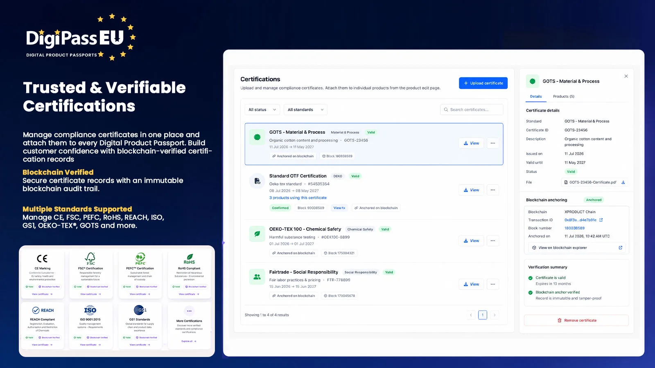Click transaction ID 0x8f3a...d4e7b91c
Image resolution: width=655 pixels, height=368 pixels.
click(x=580, y=220)
